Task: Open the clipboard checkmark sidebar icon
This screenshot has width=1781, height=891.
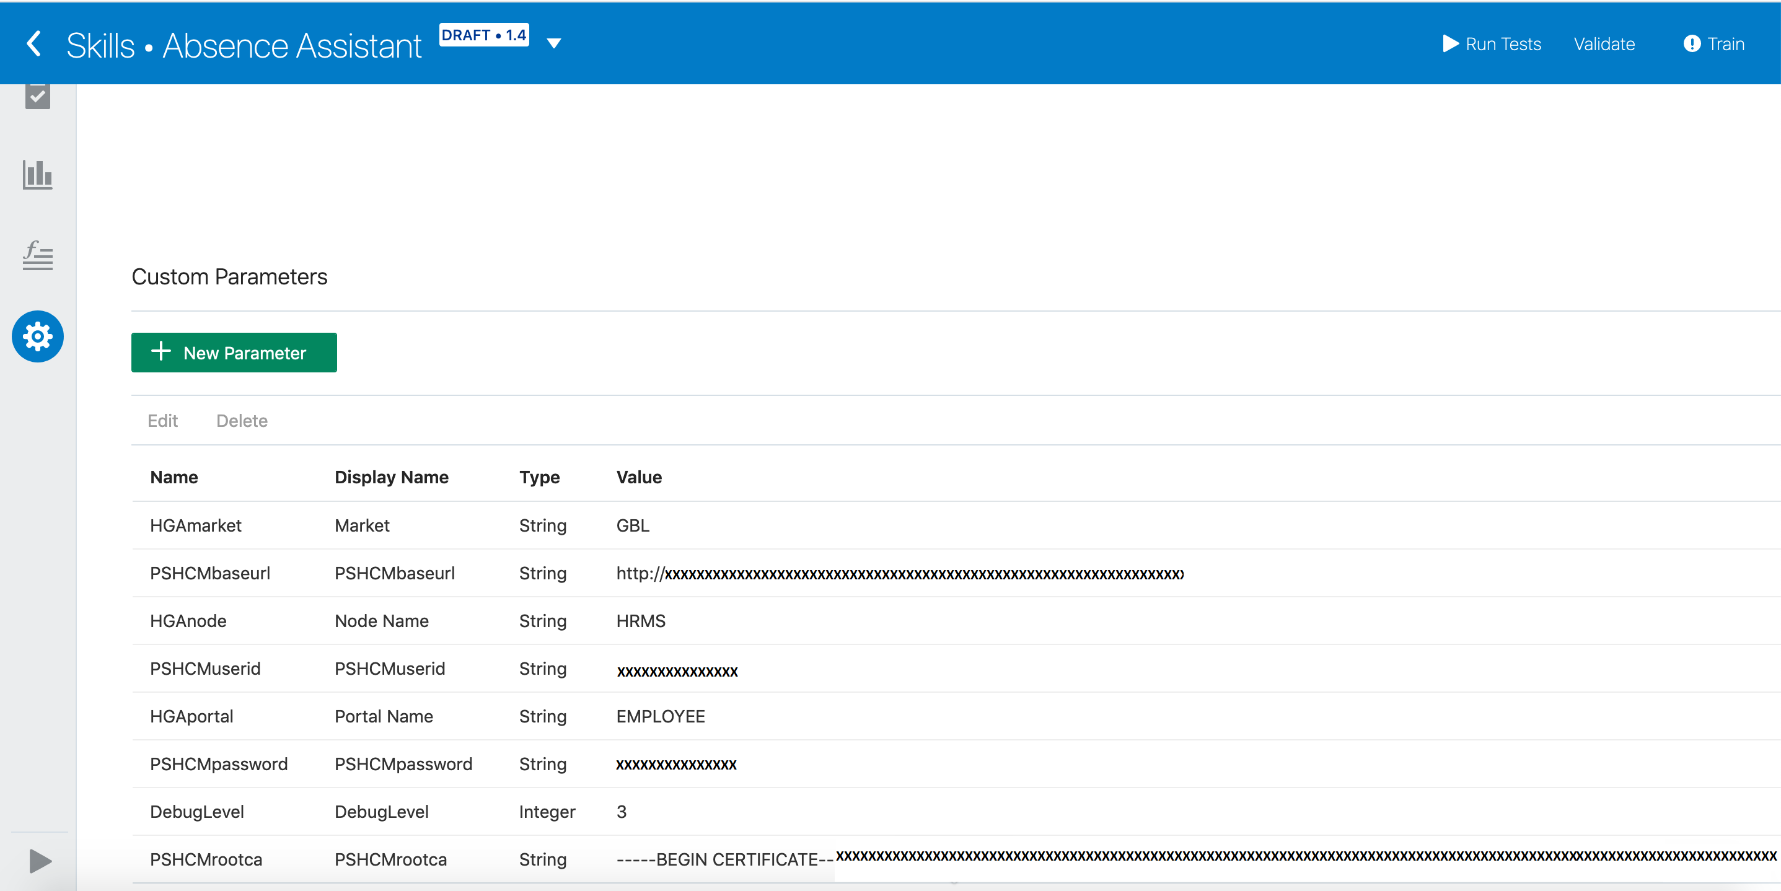Action: tap(37, 96)
